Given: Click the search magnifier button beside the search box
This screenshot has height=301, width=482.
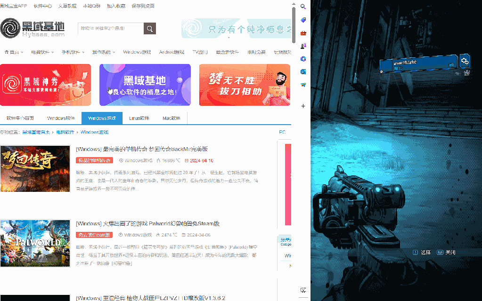Looking at the screenshot, I should point(150,29).
